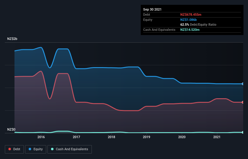Click the 2018 x-axis label
The height and width of the screenshot is (159, 248).
pyautogui.click(x=111, y=137)
